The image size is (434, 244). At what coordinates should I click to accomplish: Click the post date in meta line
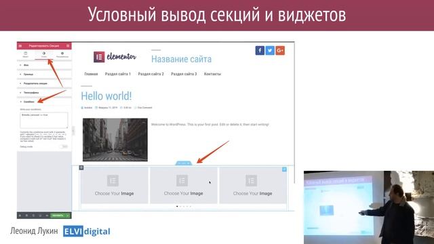pos(106,108)
